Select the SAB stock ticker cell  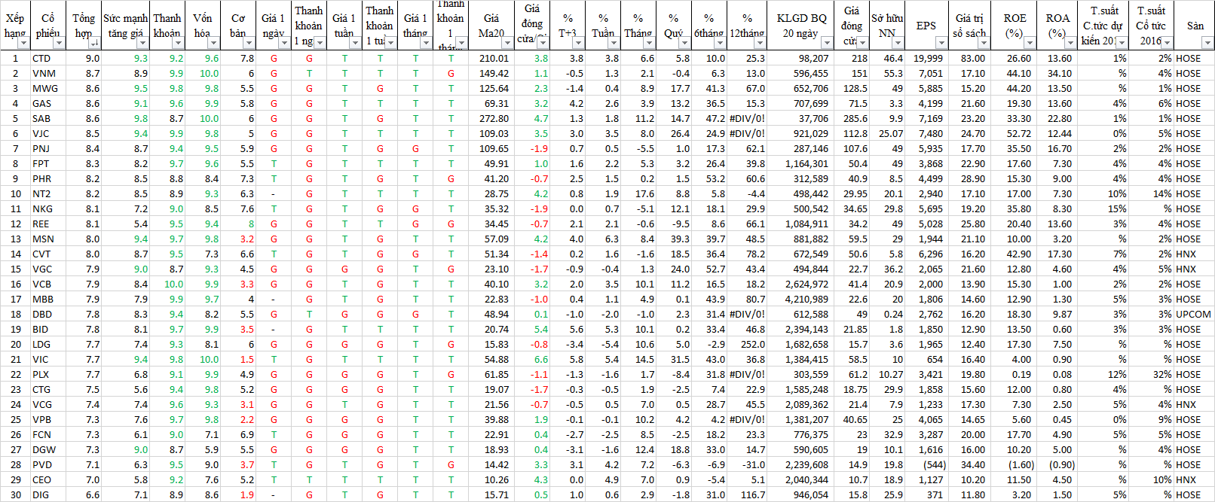tap(47, 118)
